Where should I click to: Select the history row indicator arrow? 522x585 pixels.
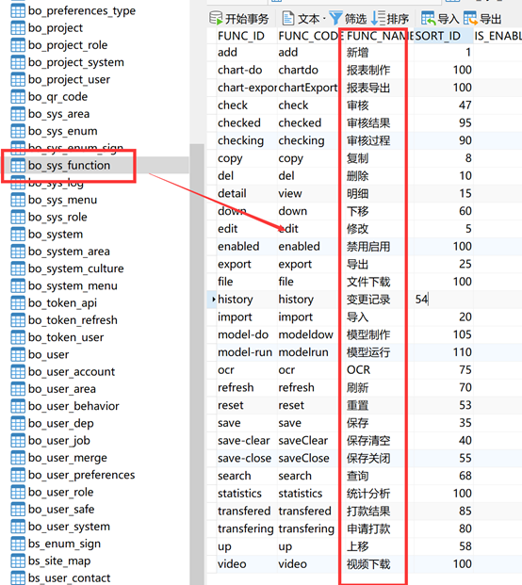click(214, 300)
